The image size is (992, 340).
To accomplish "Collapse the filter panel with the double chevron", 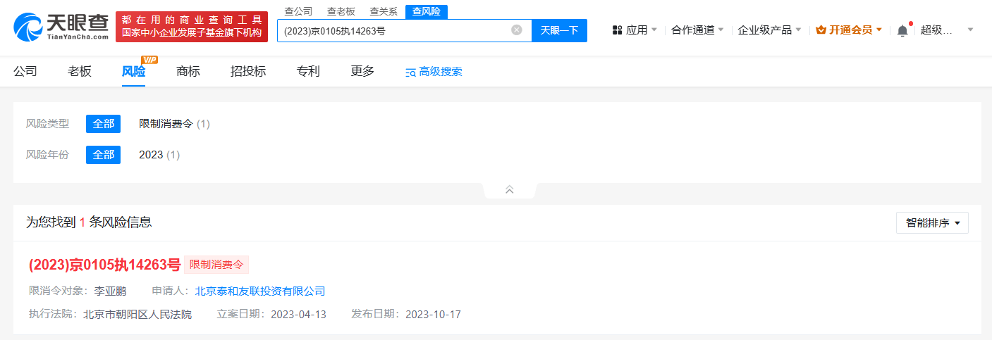I will [510, 189].
